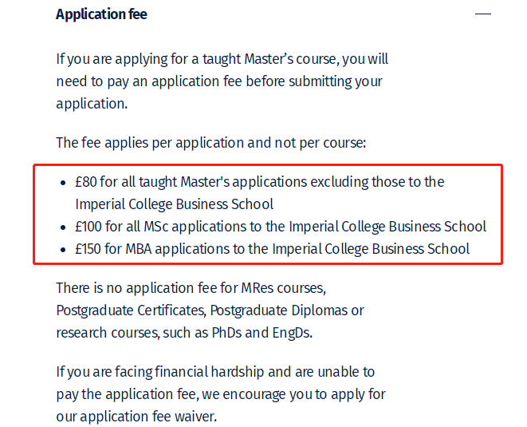Screen dimensions: 527x427
Task: Click the bullet dot before £80 item
Action: click(x=63, y=183)
